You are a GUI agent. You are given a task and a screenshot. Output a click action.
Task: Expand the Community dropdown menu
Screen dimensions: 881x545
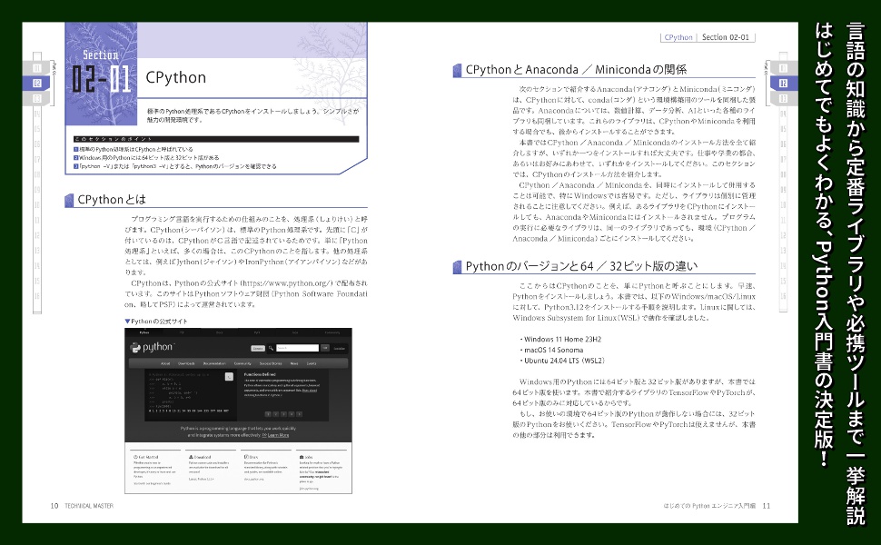coord(242,363)
